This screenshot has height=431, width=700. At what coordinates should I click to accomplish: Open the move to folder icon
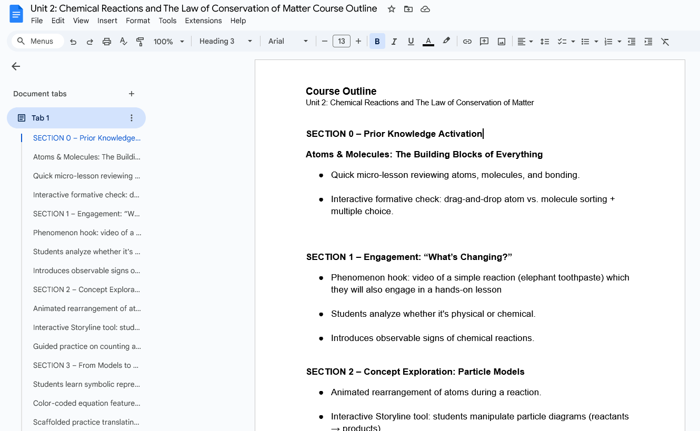pyautogui.click(x=408, y=9)
